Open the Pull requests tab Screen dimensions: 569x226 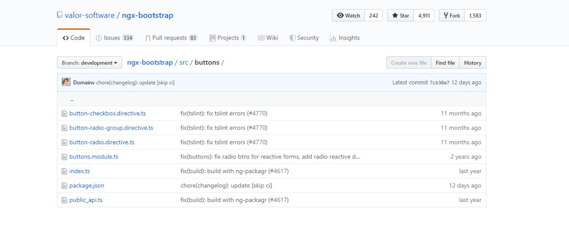point(171,38)
